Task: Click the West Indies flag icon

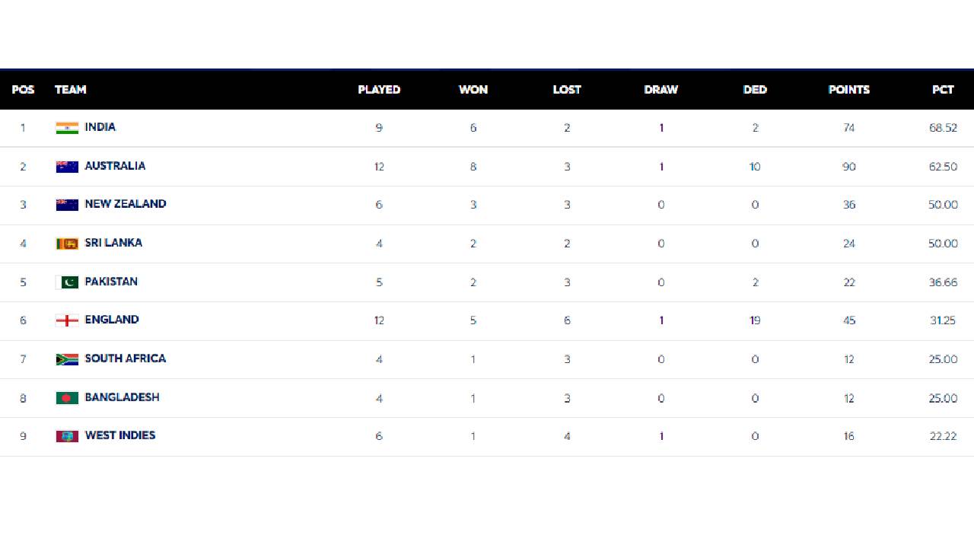Action: pos(67,436)
